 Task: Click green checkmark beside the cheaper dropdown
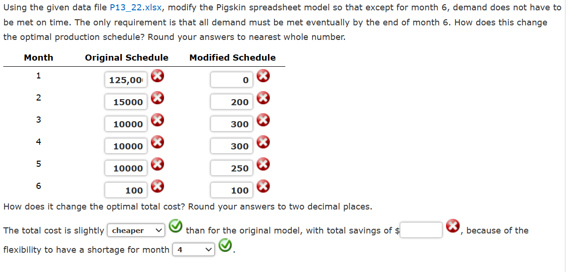175,227
